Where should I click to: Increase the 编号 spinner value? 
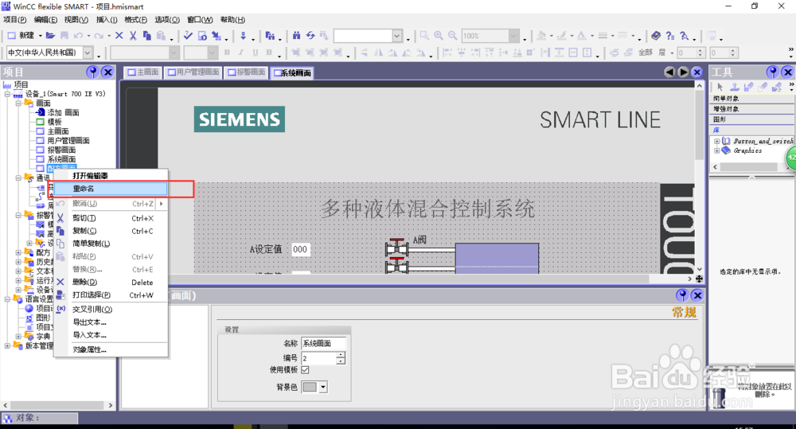(x=341, y=355)
